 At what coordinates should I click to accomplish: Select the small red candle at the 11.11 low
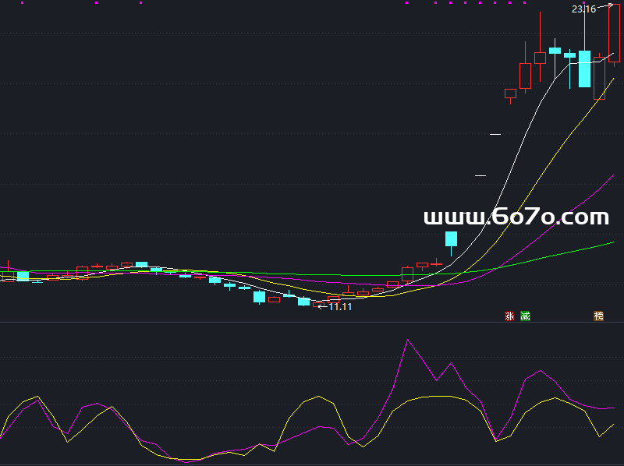(318, 305)
